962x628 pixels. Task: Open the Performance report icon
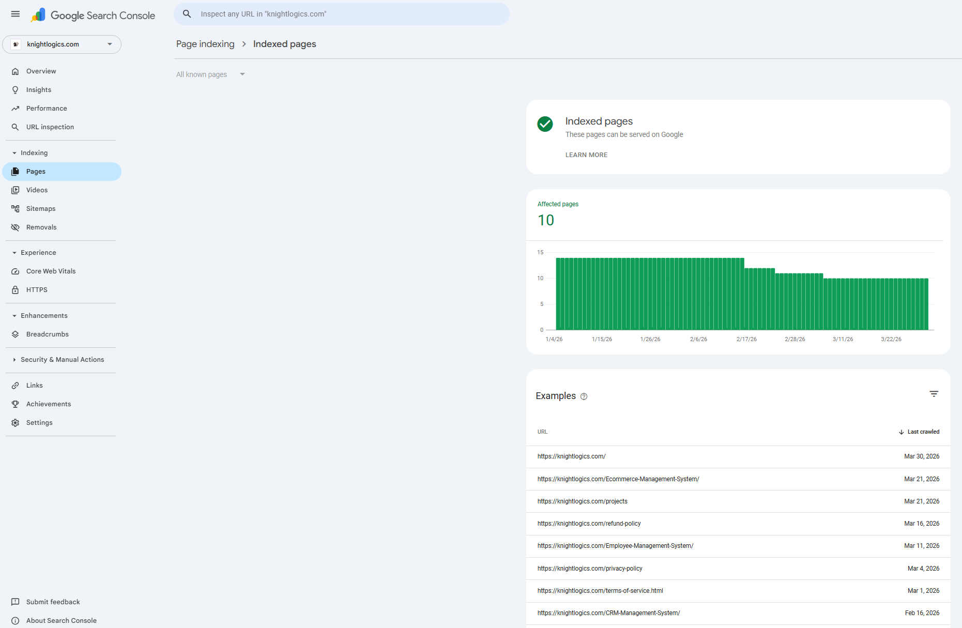coord(16,108)
